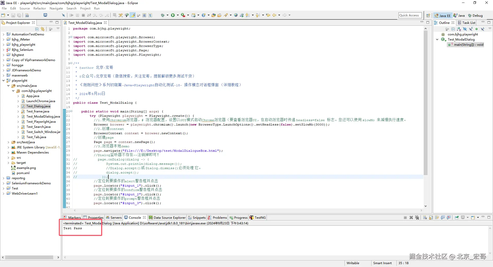Screen dimensions: 493x267
Task: Toggle Word Wrap in Console toolbar
Action: 437,217
